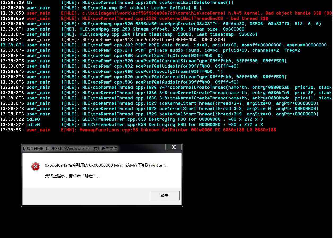Click the 0x5d6f0a4a memory error message text

106,165
